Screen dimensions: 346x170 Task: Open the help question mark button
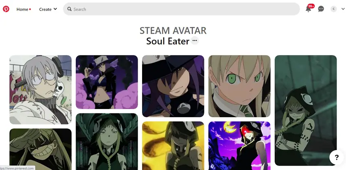(x=337, y=157)
